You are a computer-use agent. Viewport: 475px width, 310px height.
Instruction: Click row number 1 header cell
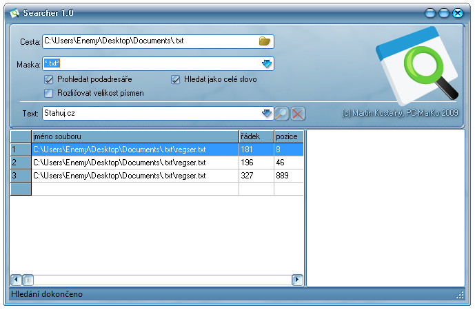point(21,149)
